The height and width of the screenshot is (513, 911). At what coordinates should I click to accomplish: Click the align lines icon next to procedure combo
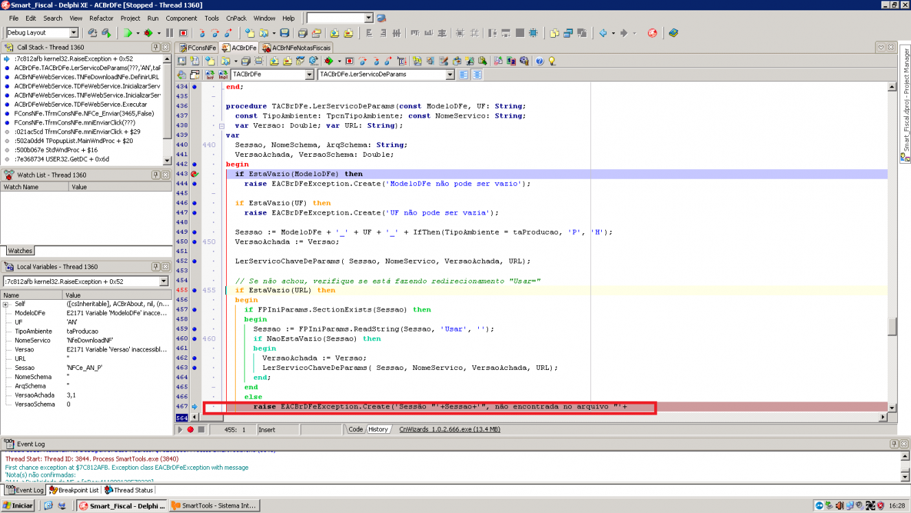click(x=464, y=75)
